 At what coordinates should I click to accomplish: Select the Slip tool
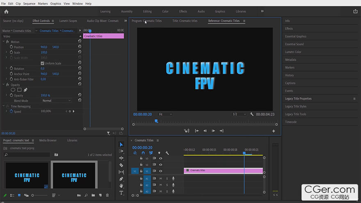(121, 172)
